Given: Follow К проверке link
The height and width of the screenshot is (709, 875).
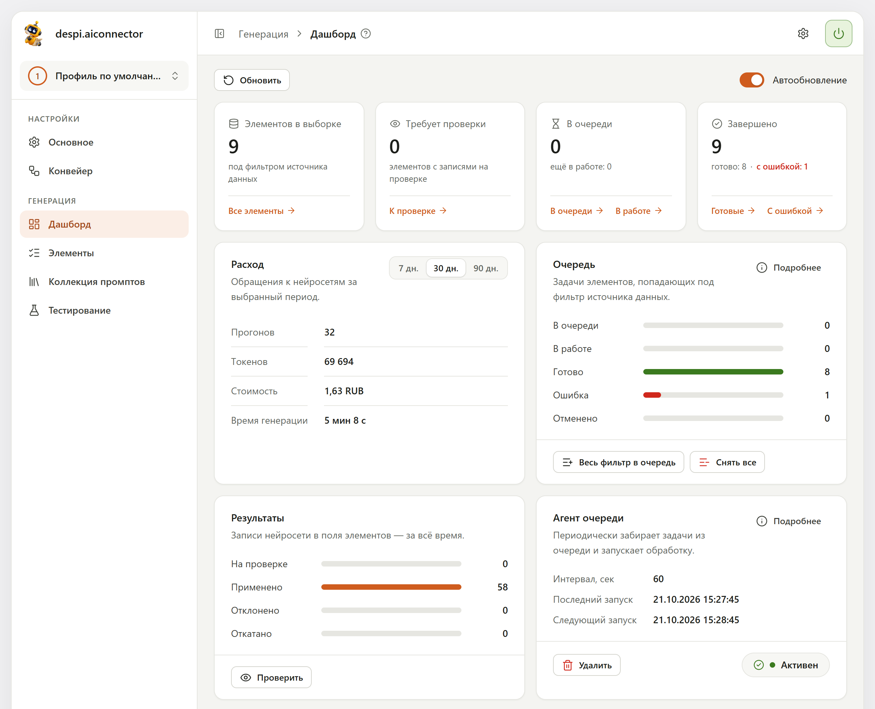Looking at the screenshot, I should coord(418,211).
